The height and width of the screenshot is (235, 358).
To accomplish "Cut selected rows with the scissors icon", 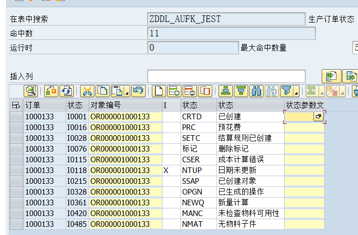I will point(87,92).
